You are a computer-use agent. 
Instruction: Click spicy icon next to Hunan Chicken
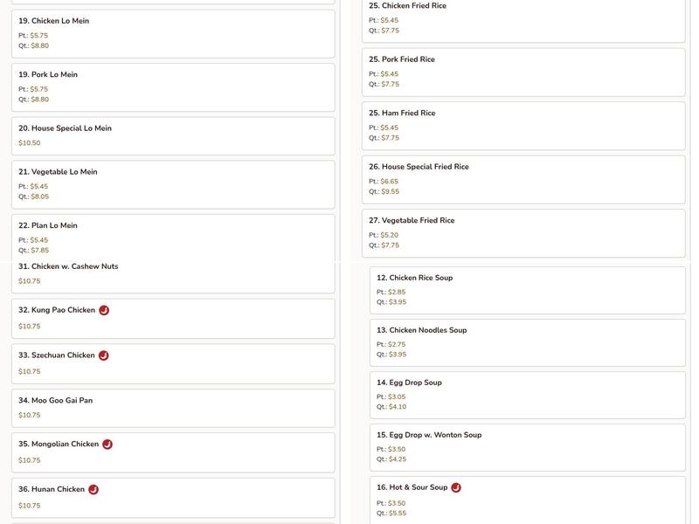(93, 490)
